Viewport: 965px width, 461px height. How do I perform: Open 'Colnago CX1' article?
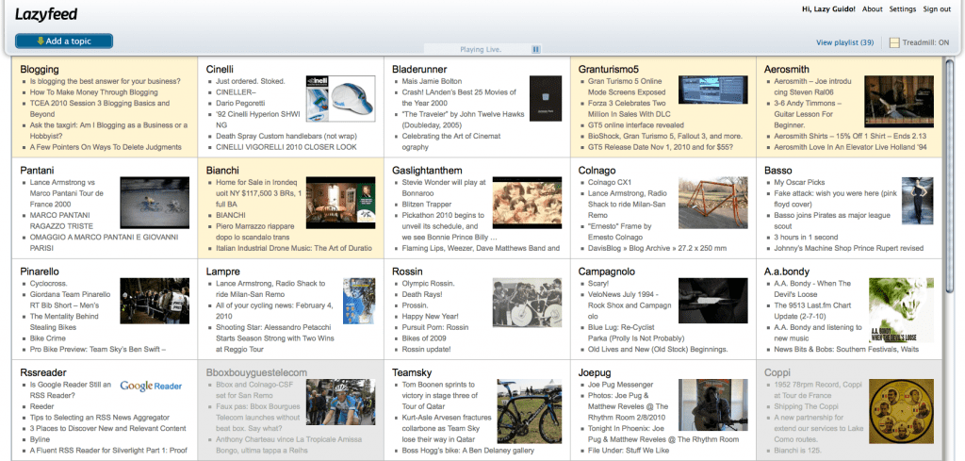(x=610, y=182)
